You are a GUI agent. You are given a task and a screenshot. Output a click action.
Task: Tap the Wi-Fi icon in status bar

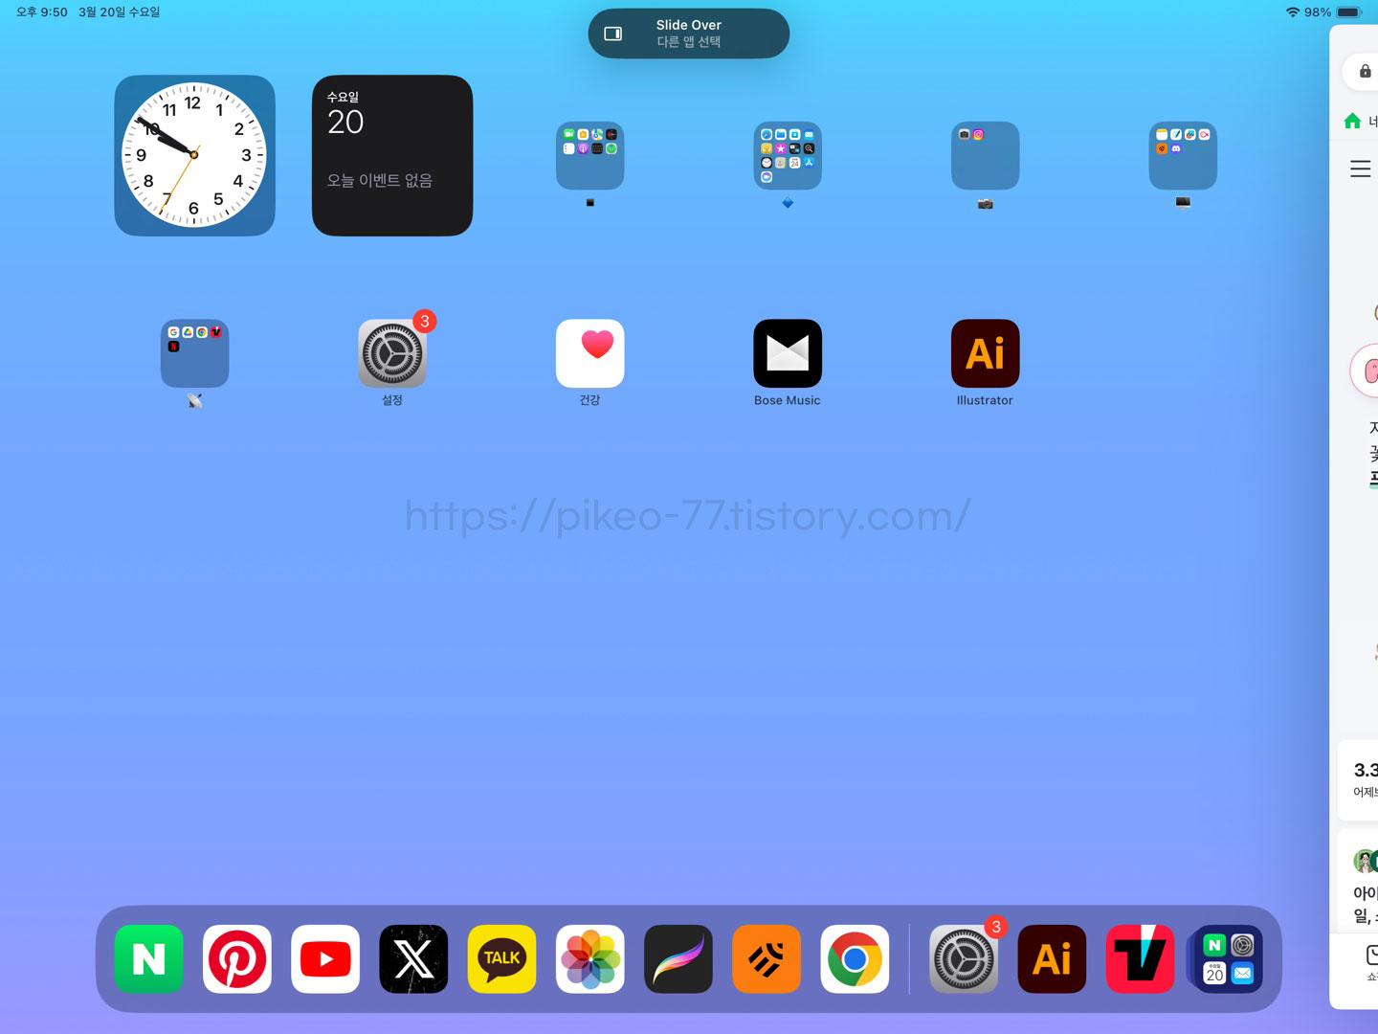[1293, 12]
